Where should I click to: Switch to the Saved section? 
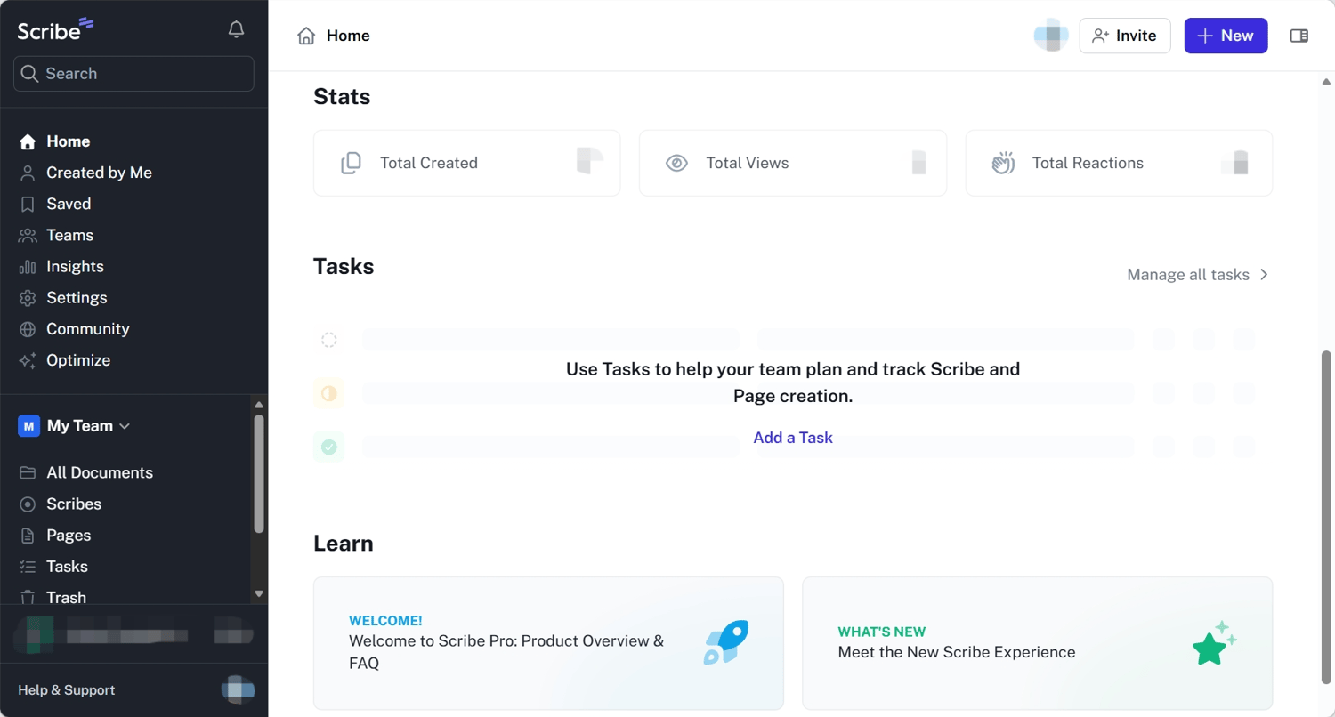[68, 204]
